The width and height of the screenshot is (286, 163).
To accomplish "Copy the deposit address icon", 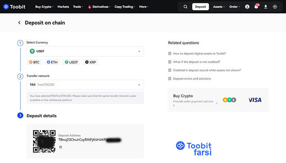I will pos(60,147).
